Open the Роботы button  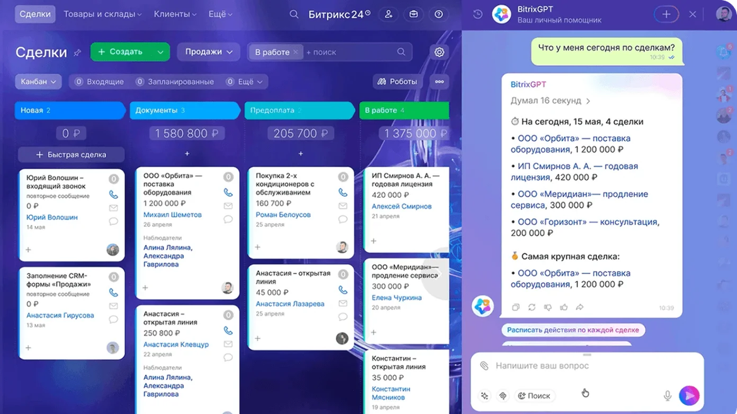(397, 82)
